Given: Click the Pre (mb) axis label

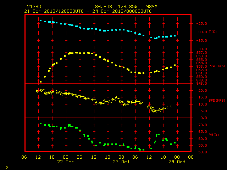Looking at the screenshot, I should [217, 66].
